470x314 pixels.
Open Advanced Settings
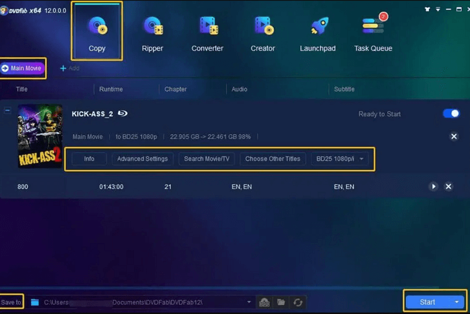[142, 159]
